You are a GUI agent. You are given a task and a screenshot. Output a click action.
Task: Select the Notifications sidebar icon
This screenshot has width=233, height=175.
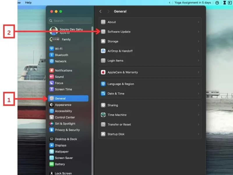coord(52,70)
